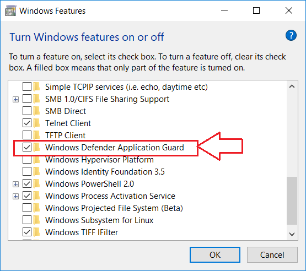Open the blue help question mark icon
306x271 pixels.
click(x=291, y=35)
